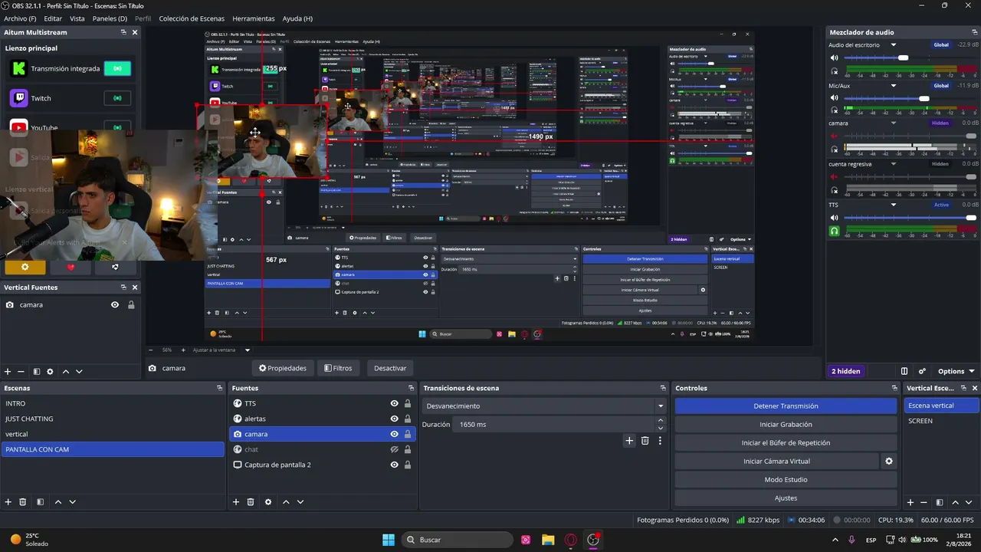Move selected source up in Fuentes
The image size is (981, 552).
point(286,502)
